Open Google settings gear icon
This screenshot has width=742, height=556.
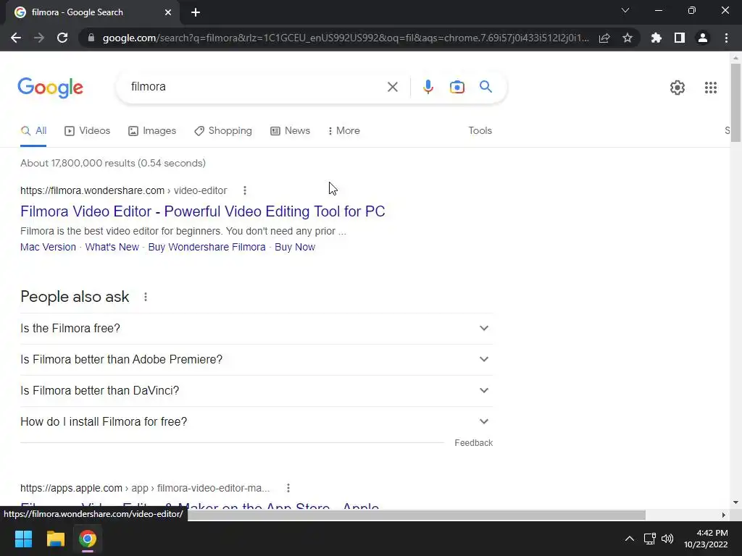point(678,88)
